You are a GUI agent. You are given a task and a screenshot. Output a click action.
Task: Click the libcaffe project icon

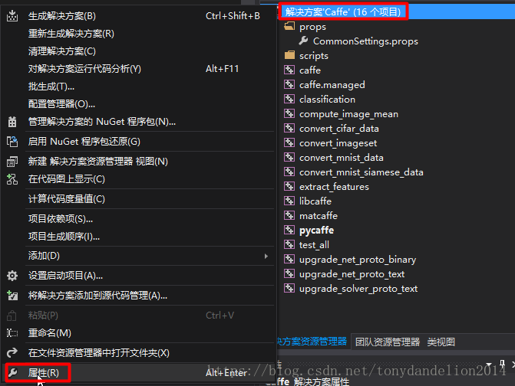coord(289,201)
